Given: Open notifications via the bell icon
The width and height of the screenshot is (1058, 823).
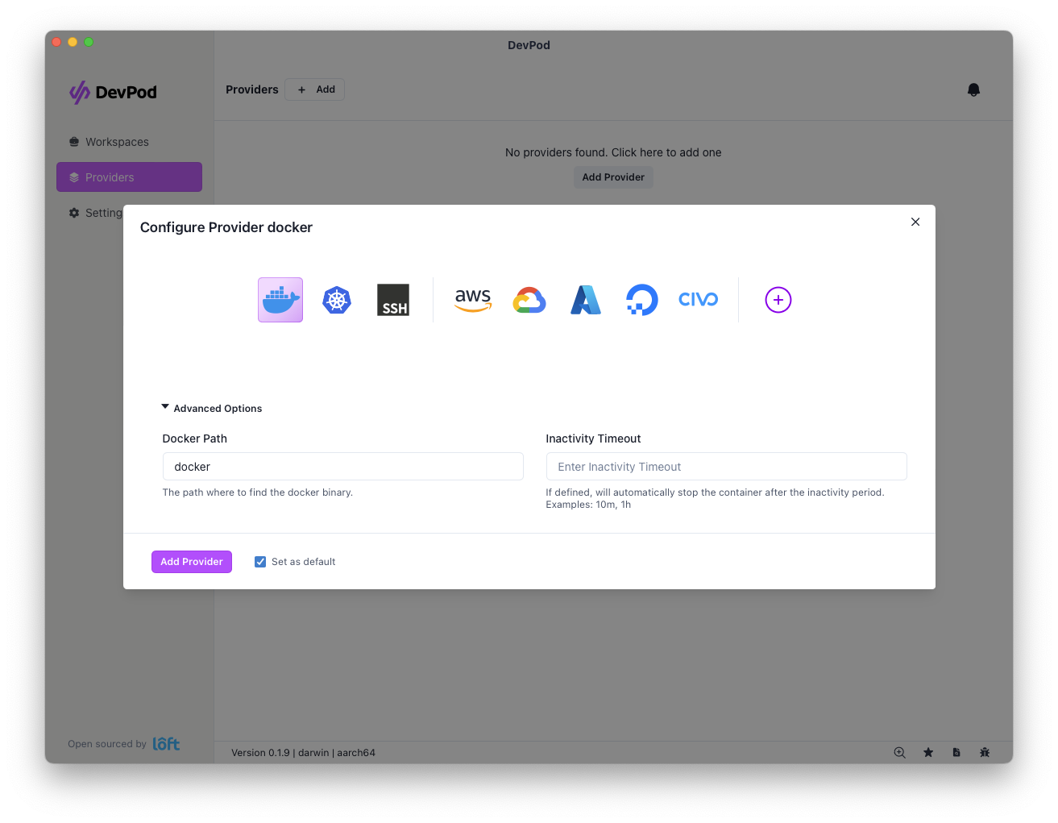Looking at the screenshot, I should tap(973, 89).
